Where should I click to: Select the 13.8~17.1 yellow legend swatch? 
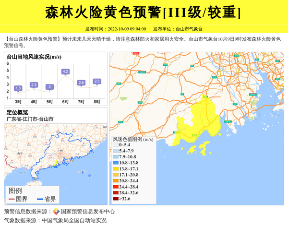pyautogui.click(x=116, y=169)
